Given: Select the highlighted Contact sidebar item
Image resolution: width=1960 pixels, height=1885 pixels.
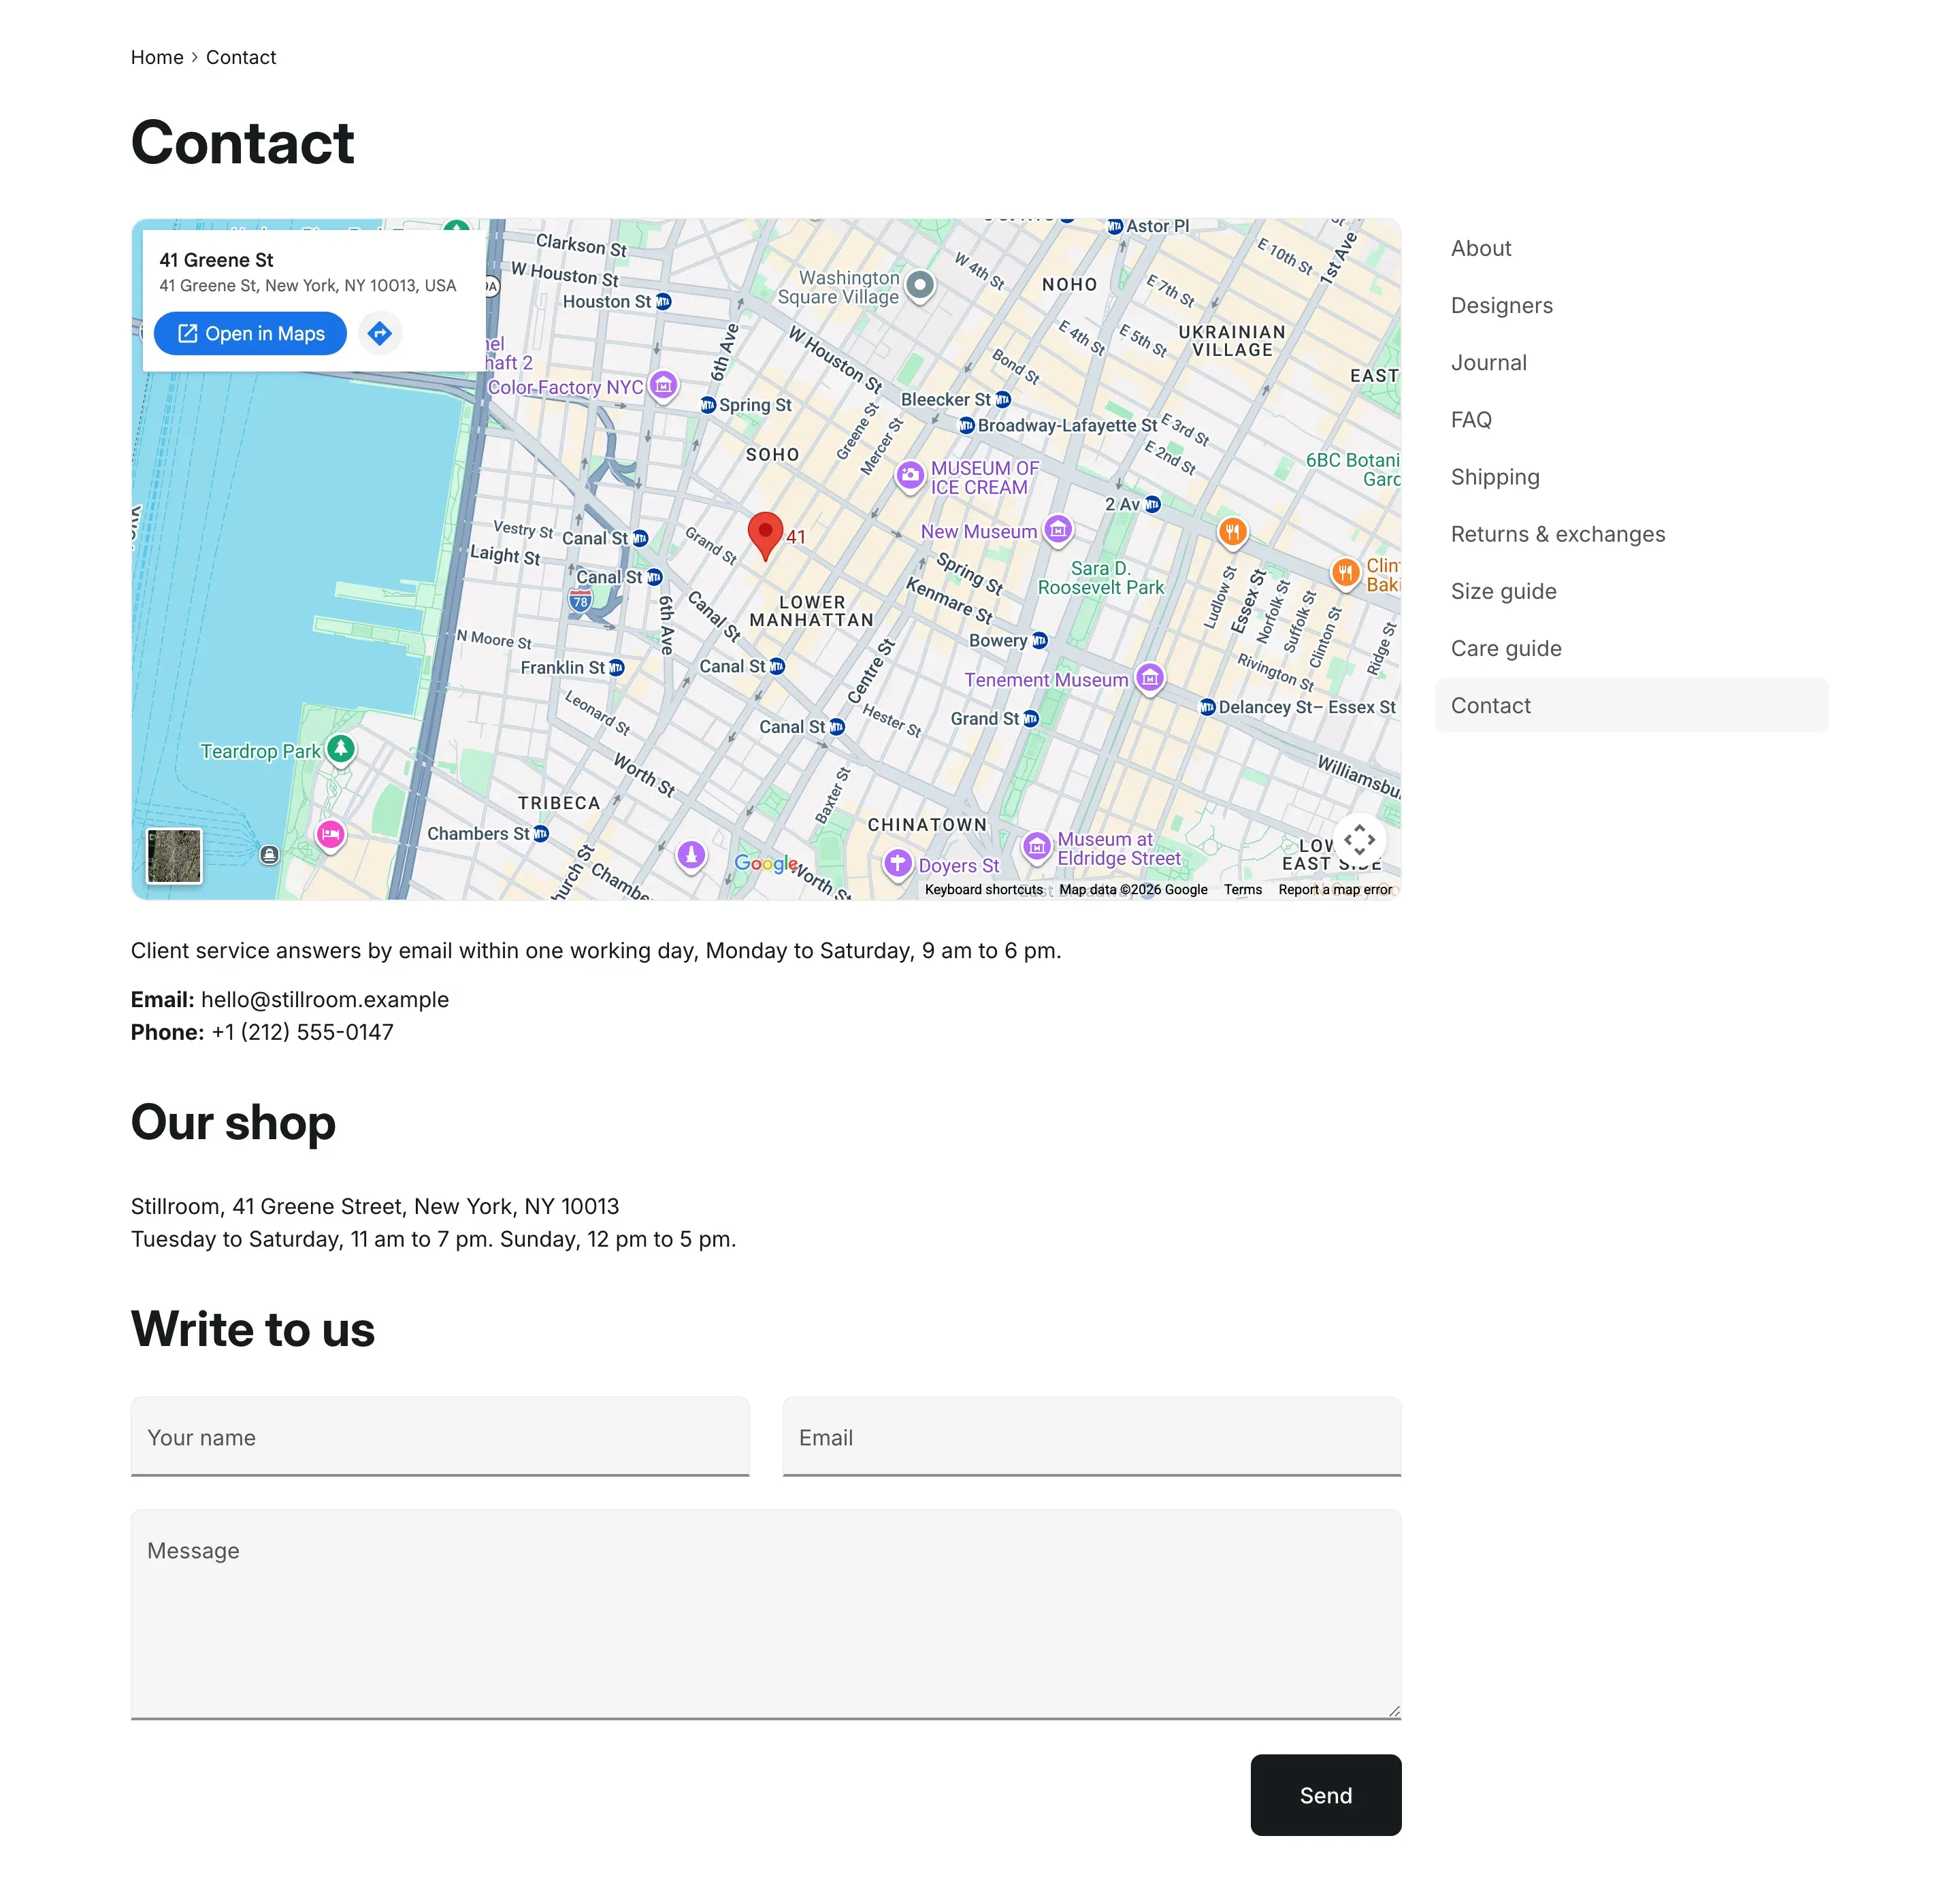Looking at the screenshot, I should tap(1631, 705).
